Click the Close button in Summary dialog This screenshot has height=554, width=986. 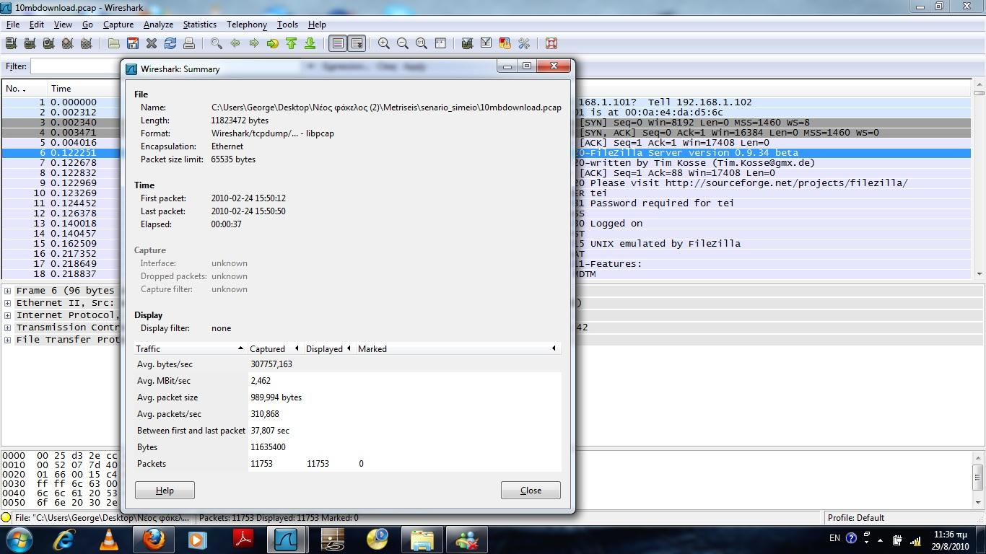tap(531, 491)
